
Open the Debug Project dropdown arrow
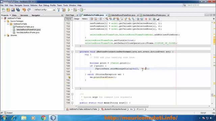78,10
